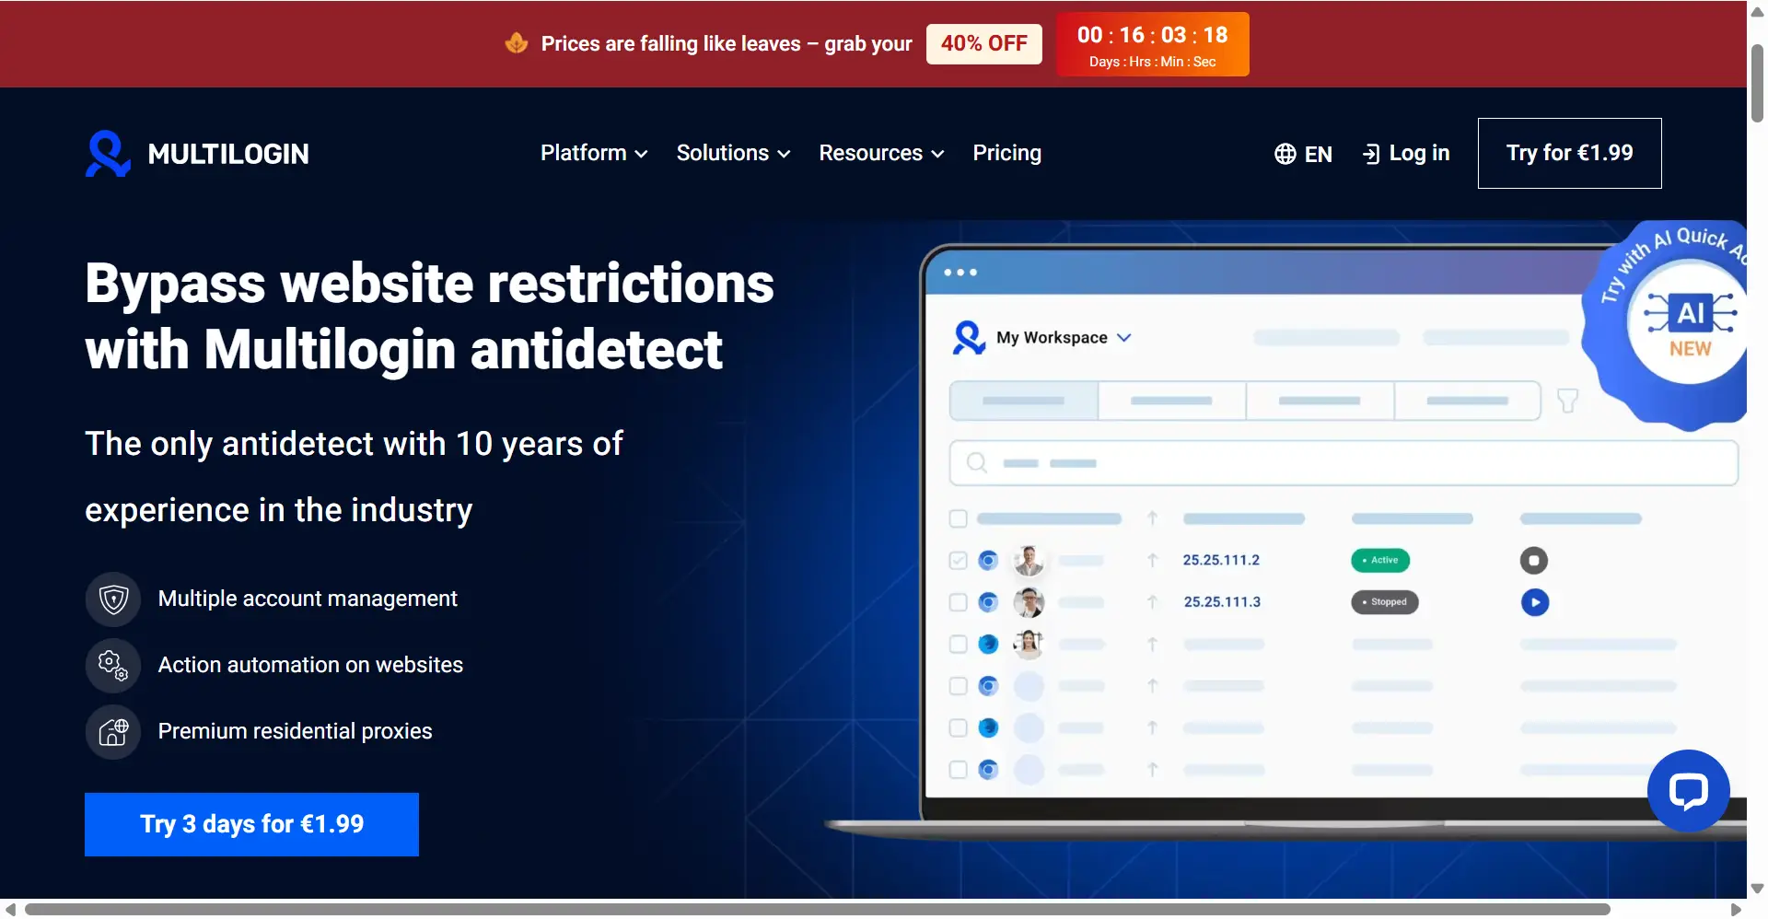Click the browser icon on the 25.25.111.3 row

point(988,602)
